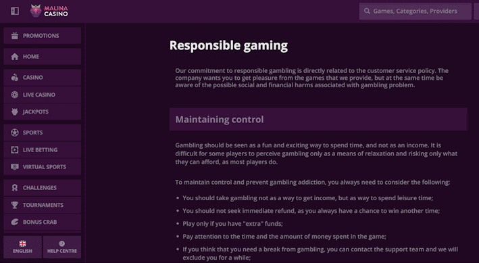This screenshot has height=263, width=479.
Task: Expand the Maintaining control section header
Action: tap(318, 119)
